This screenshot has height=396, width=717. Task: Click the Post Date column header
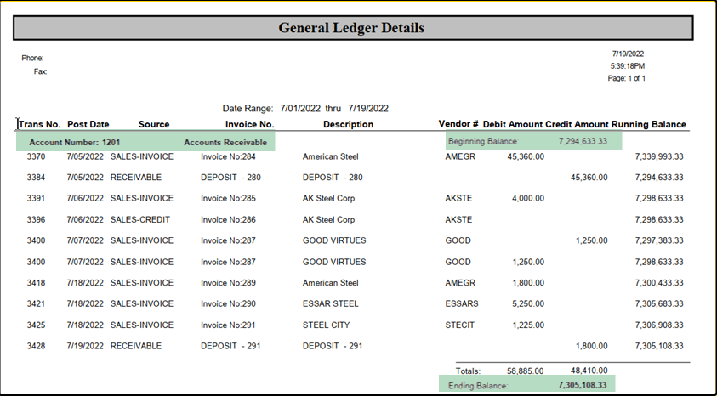pos(88,124)
